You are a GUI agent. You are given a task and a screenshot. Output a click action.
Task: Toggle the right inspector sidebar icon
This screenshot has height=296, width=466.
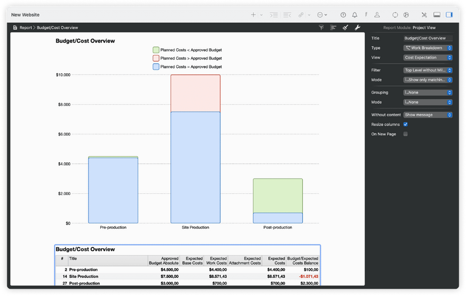click(x=450, y=15)
